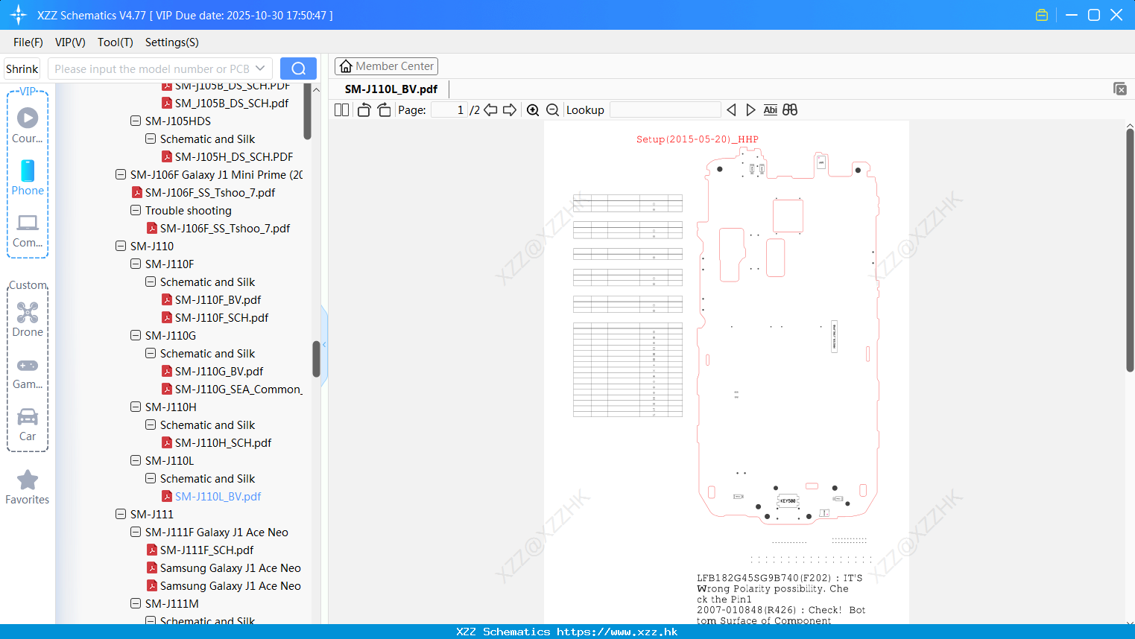Click the model number search field
The width and height of the screenshot is (1135, 639).
[x=153, y=69]
